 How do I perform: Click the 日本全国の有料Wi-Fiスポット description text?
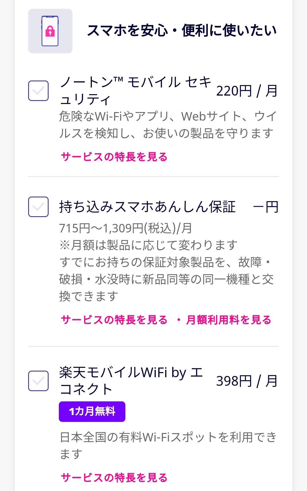(x=168, y=445)
